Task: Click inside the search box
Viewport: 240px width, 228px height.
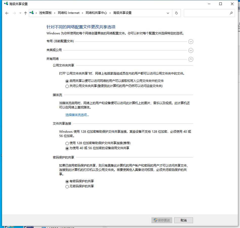Action: [x=207, y=13]
